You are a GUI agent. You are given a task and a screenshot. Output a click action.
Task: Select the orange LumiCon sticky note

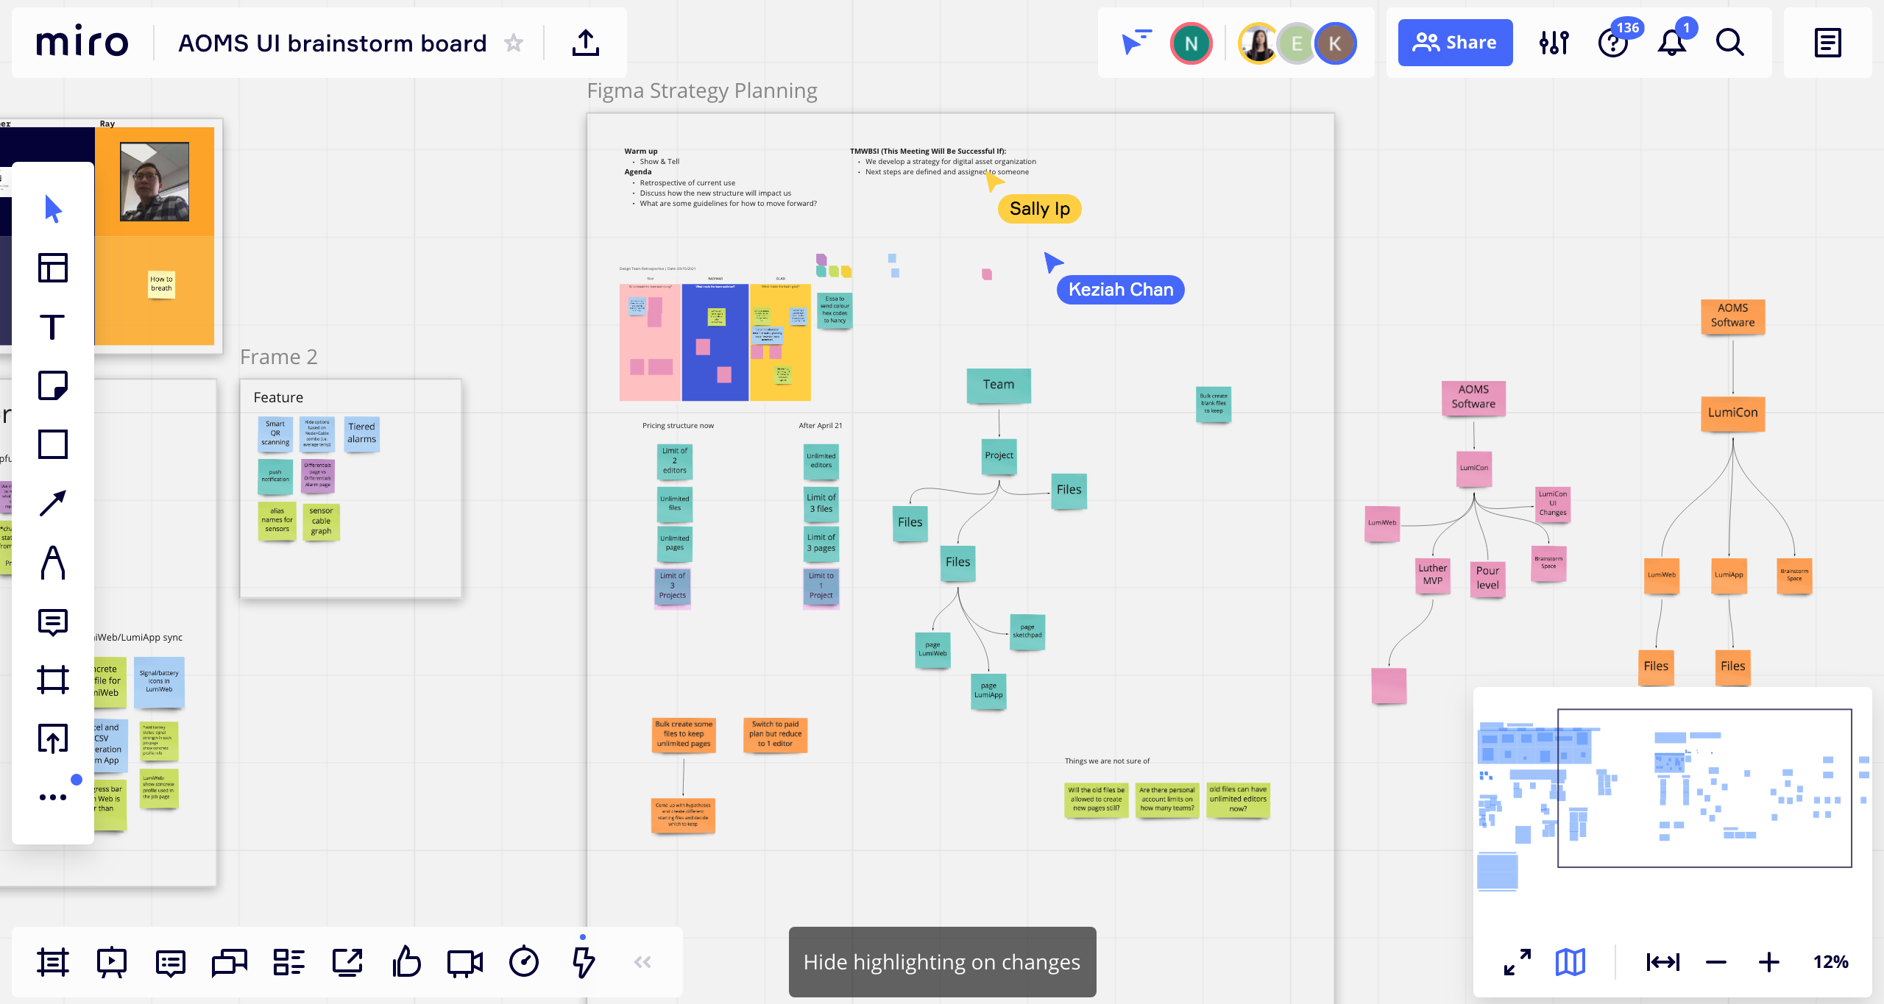click(x=1733, y=413)
